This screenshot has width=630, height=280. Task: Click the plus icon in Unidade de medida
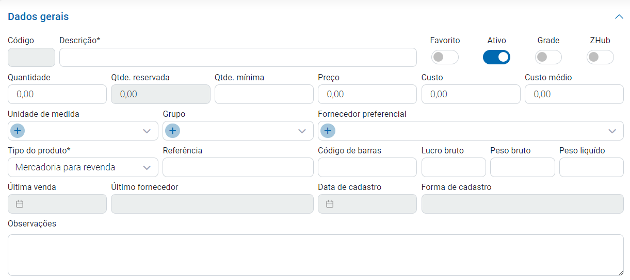[x=18, y=131]
